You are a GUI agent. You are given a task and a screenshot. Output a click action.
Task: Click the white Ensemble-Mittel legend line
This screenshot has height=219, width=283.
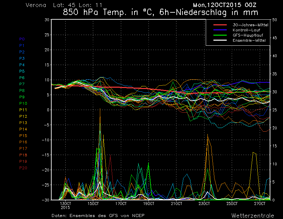tap(220, 40)
